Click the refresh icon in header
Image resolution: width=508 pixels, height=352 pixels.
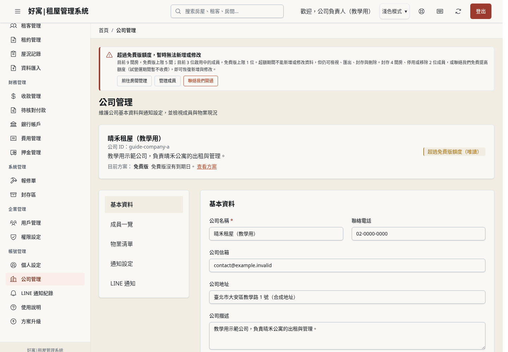coord(458,11)
